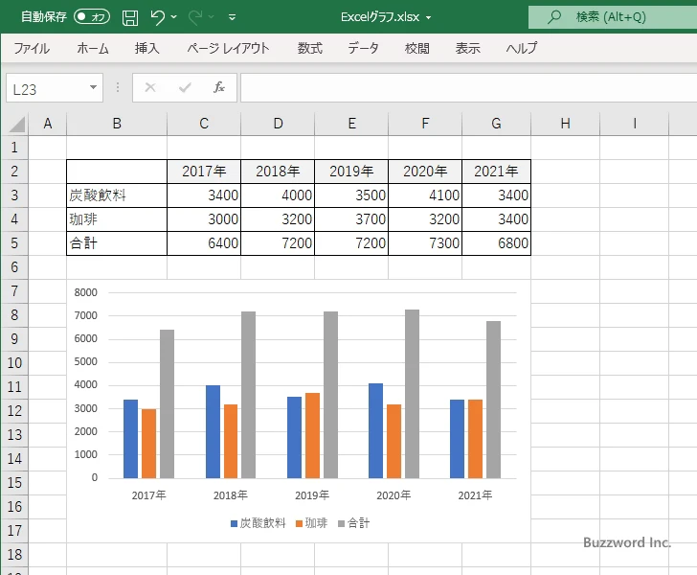Click the cell with value 3700
This screenshot has width=697, height=575.
coord(351,219)
